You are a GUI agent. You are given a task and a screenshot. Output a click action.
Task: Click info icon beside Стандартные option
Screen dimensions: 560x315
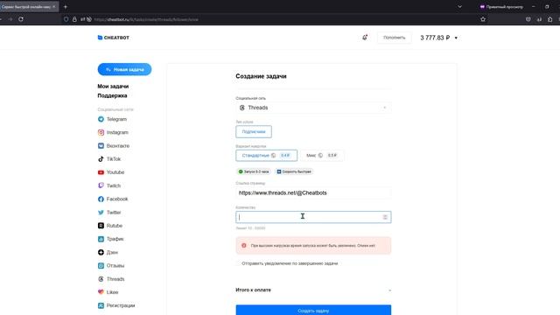coord(273,156)
